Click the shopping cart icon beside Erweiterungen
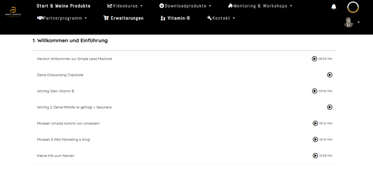Screen dimensions: 373x186 [x=106, y=18]
